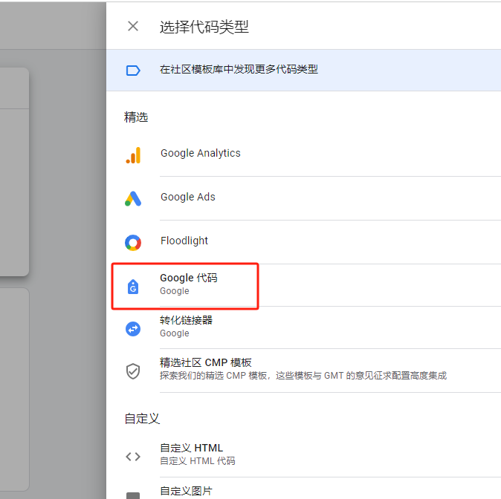Select the Google Analytics tag type

tap(201, 154)
